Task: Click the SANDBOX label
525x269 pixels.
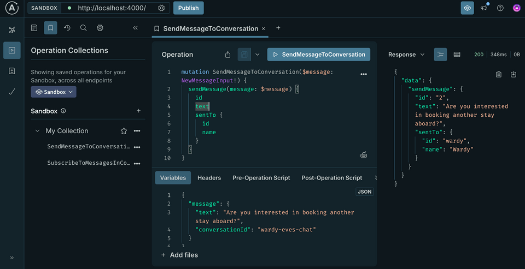Action: [x=44, y=8]
